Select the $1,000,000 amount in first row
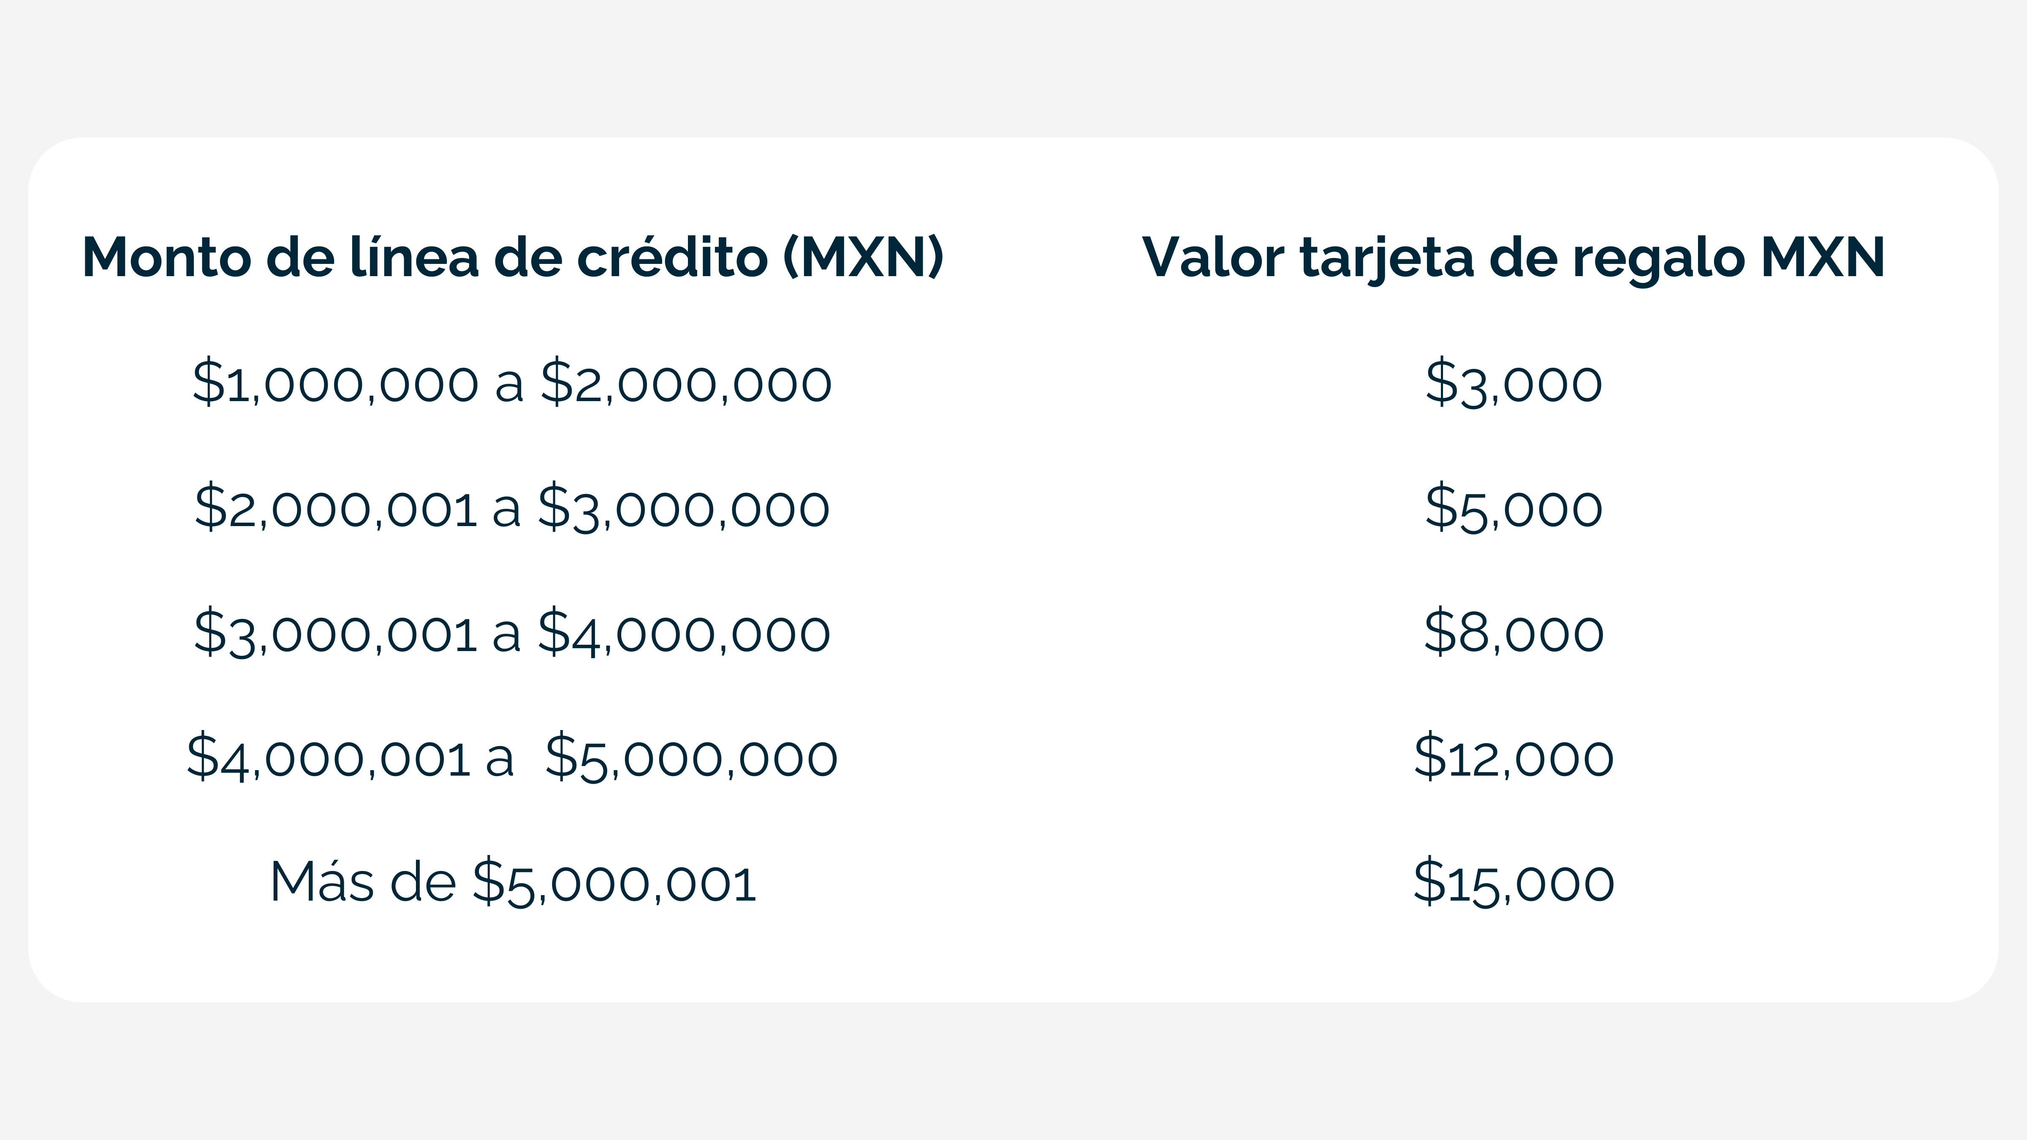The image size is (2027, 1140). [x=335, y=383]
